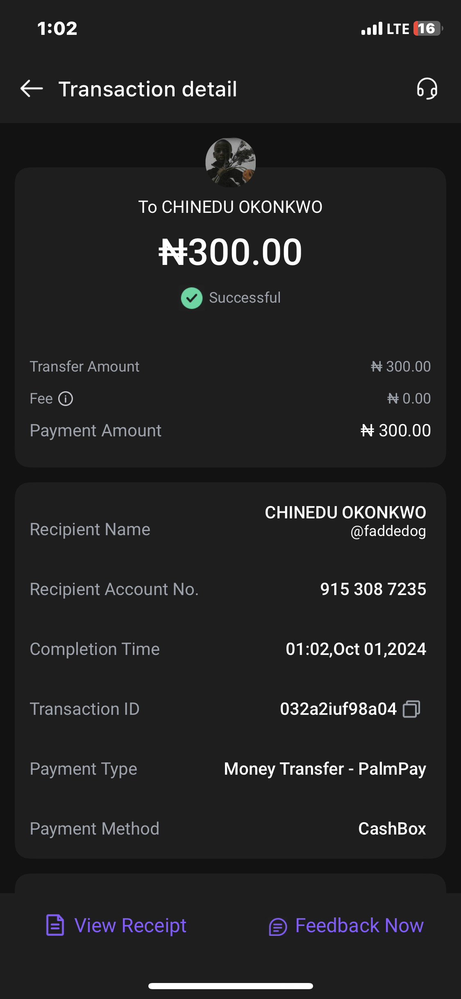This screenshot has height=999, width=461.
Task: Tap the Feedback Now button
Action: [359, 926]
